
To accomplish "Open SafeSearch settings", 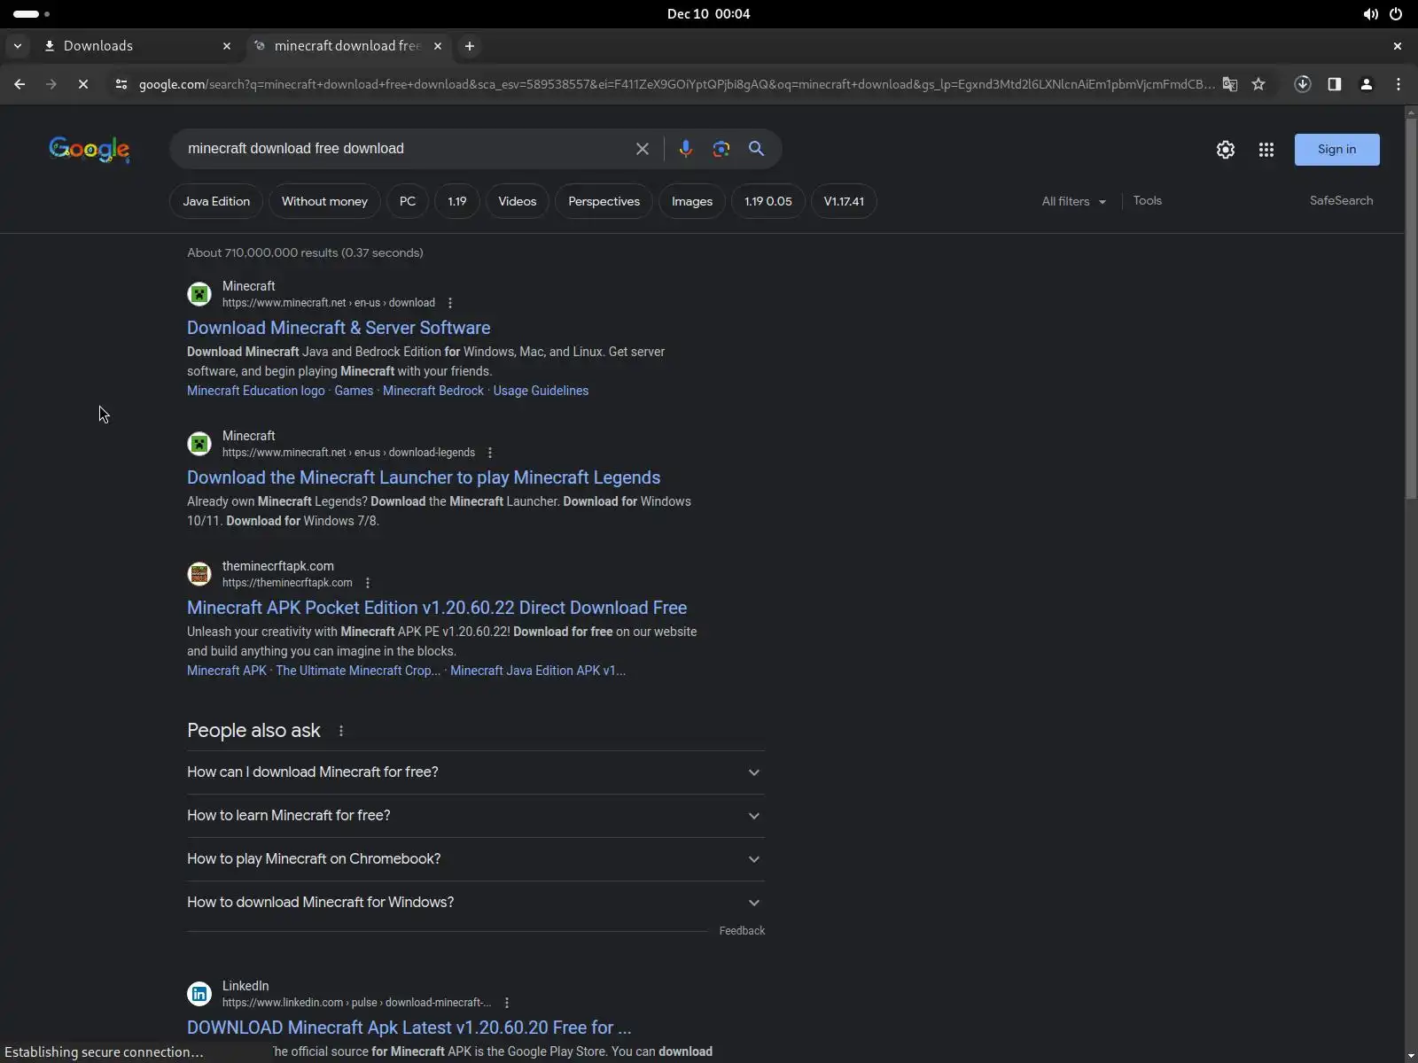I will (1342, 201).
